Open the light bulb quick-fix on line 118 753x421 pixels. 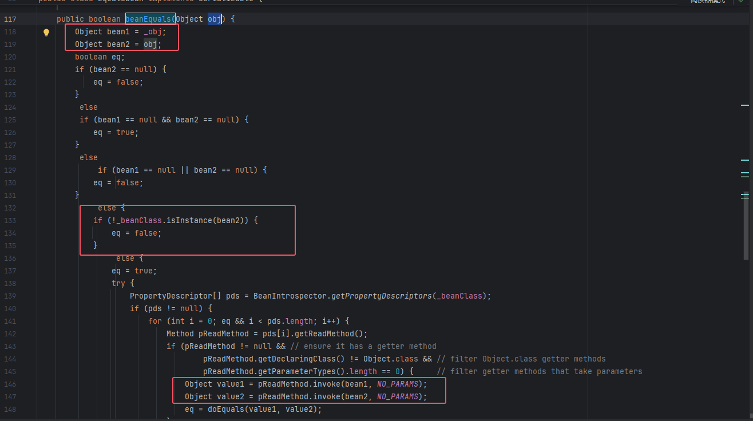[x=47, y=33]
